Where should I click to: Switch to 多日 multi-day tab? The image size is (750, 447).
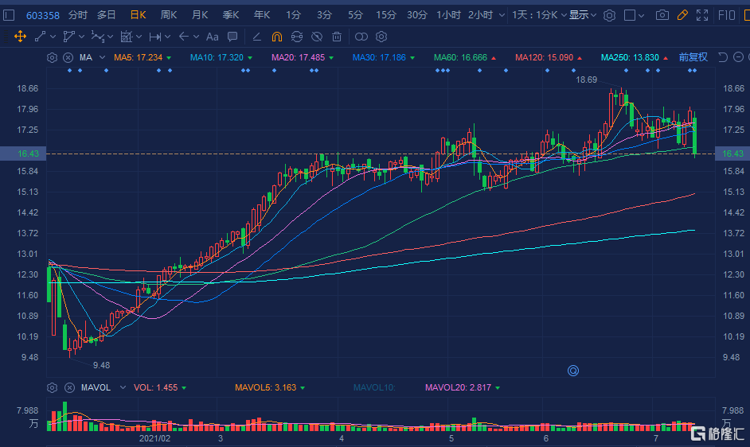[106, 15]
